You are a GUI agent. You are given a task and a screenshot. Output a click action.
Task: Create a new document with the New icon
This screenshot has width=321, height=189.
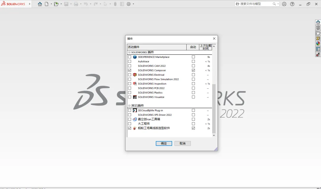[47, 4]
